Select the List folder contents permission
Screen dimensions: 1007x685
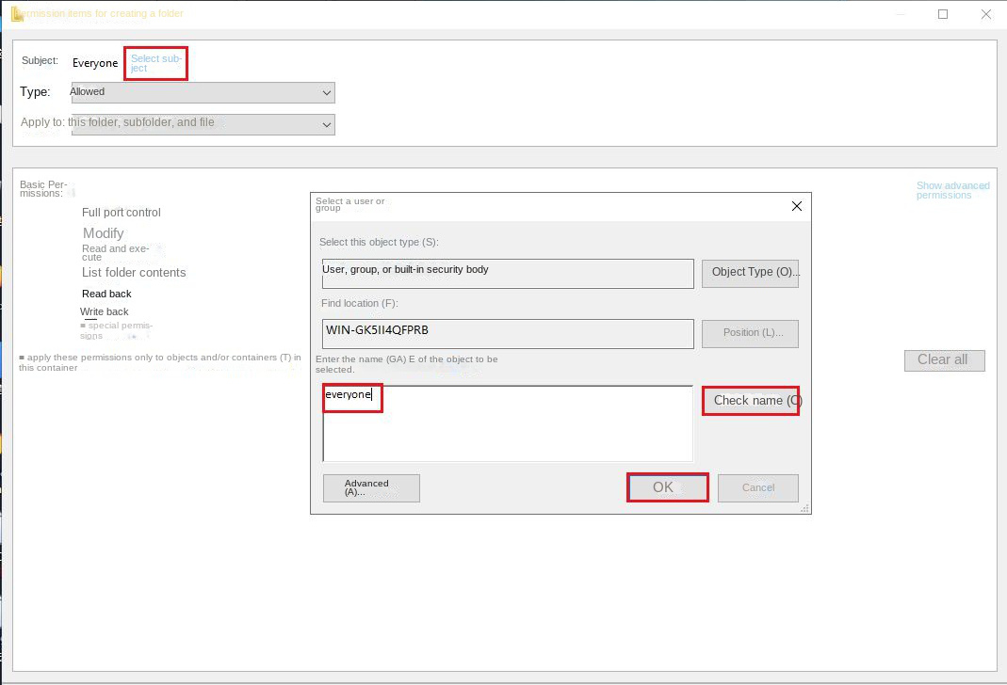(134, 273)
